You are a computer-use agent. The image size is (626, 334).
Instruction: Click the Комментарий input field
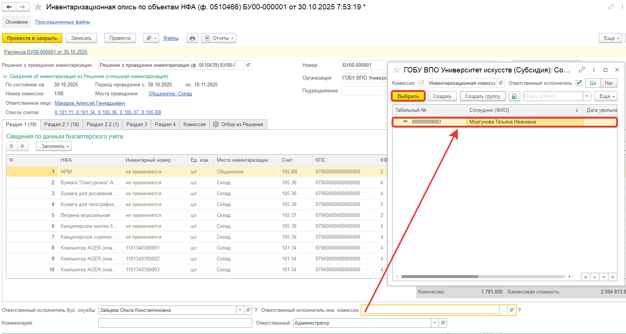click(x=175, y=323)
